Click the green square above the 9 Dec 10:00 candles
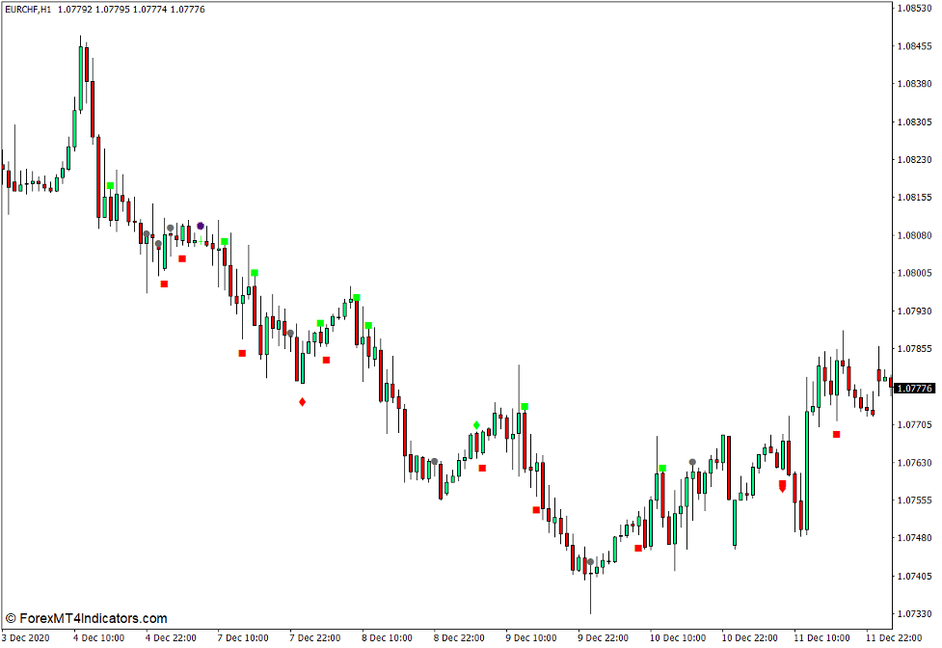 (x=523, y=408)
